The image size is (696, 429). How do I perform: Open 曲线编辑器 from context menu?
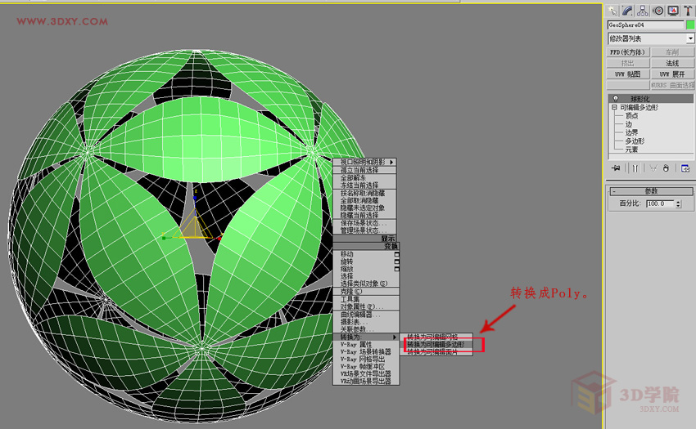coord(366,315)
